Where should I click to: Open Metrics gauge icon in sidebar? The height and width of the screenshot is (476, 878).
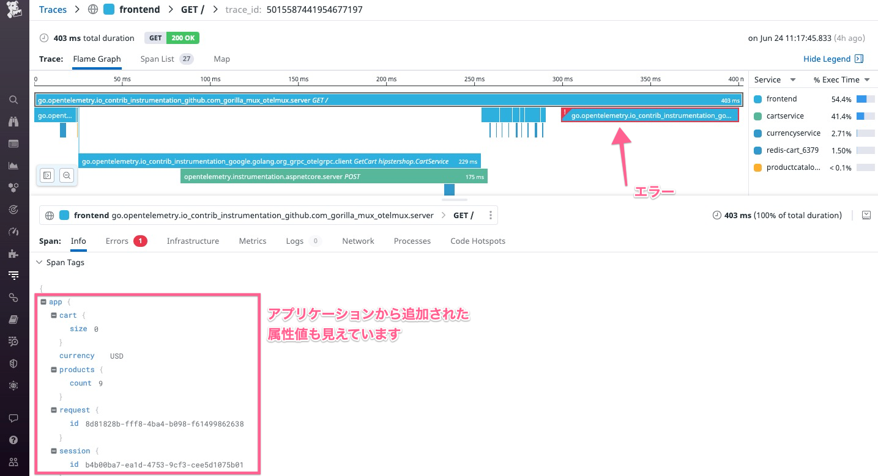pos(13,232)
